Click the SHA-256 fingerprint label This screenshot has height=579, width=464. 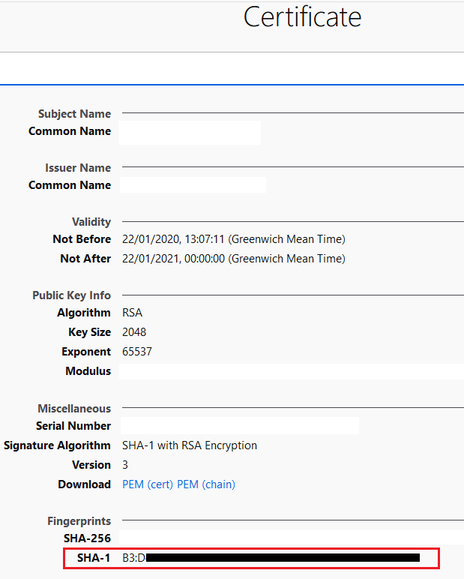coord(87,538)
